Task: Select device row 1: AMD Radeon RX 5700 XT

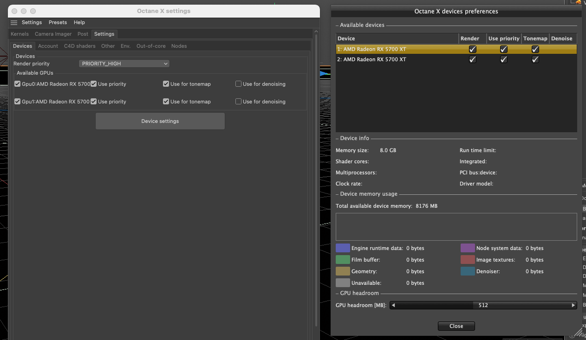Action: tap(456, 49)
